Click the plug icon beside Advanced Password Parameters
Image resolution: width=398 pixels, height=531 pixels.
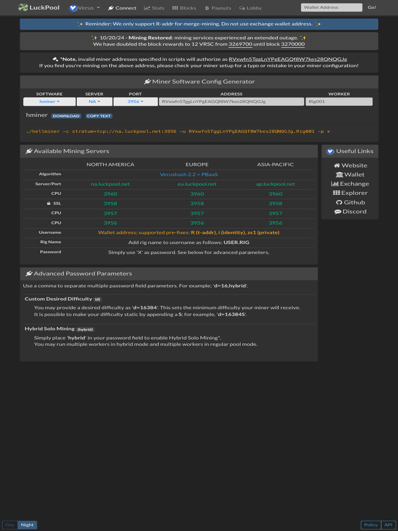click(x=29, y=273)
